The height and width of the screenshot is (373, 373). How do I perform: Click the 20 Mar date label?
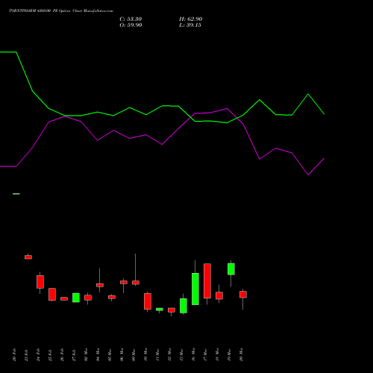(241, 354)
